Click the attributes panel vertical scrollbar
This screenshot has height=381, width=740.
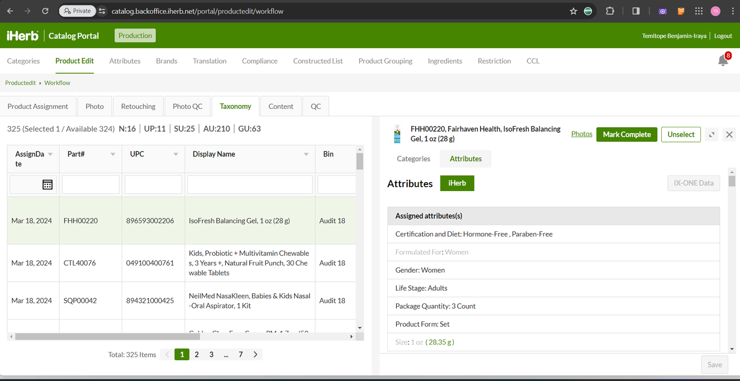732,180
